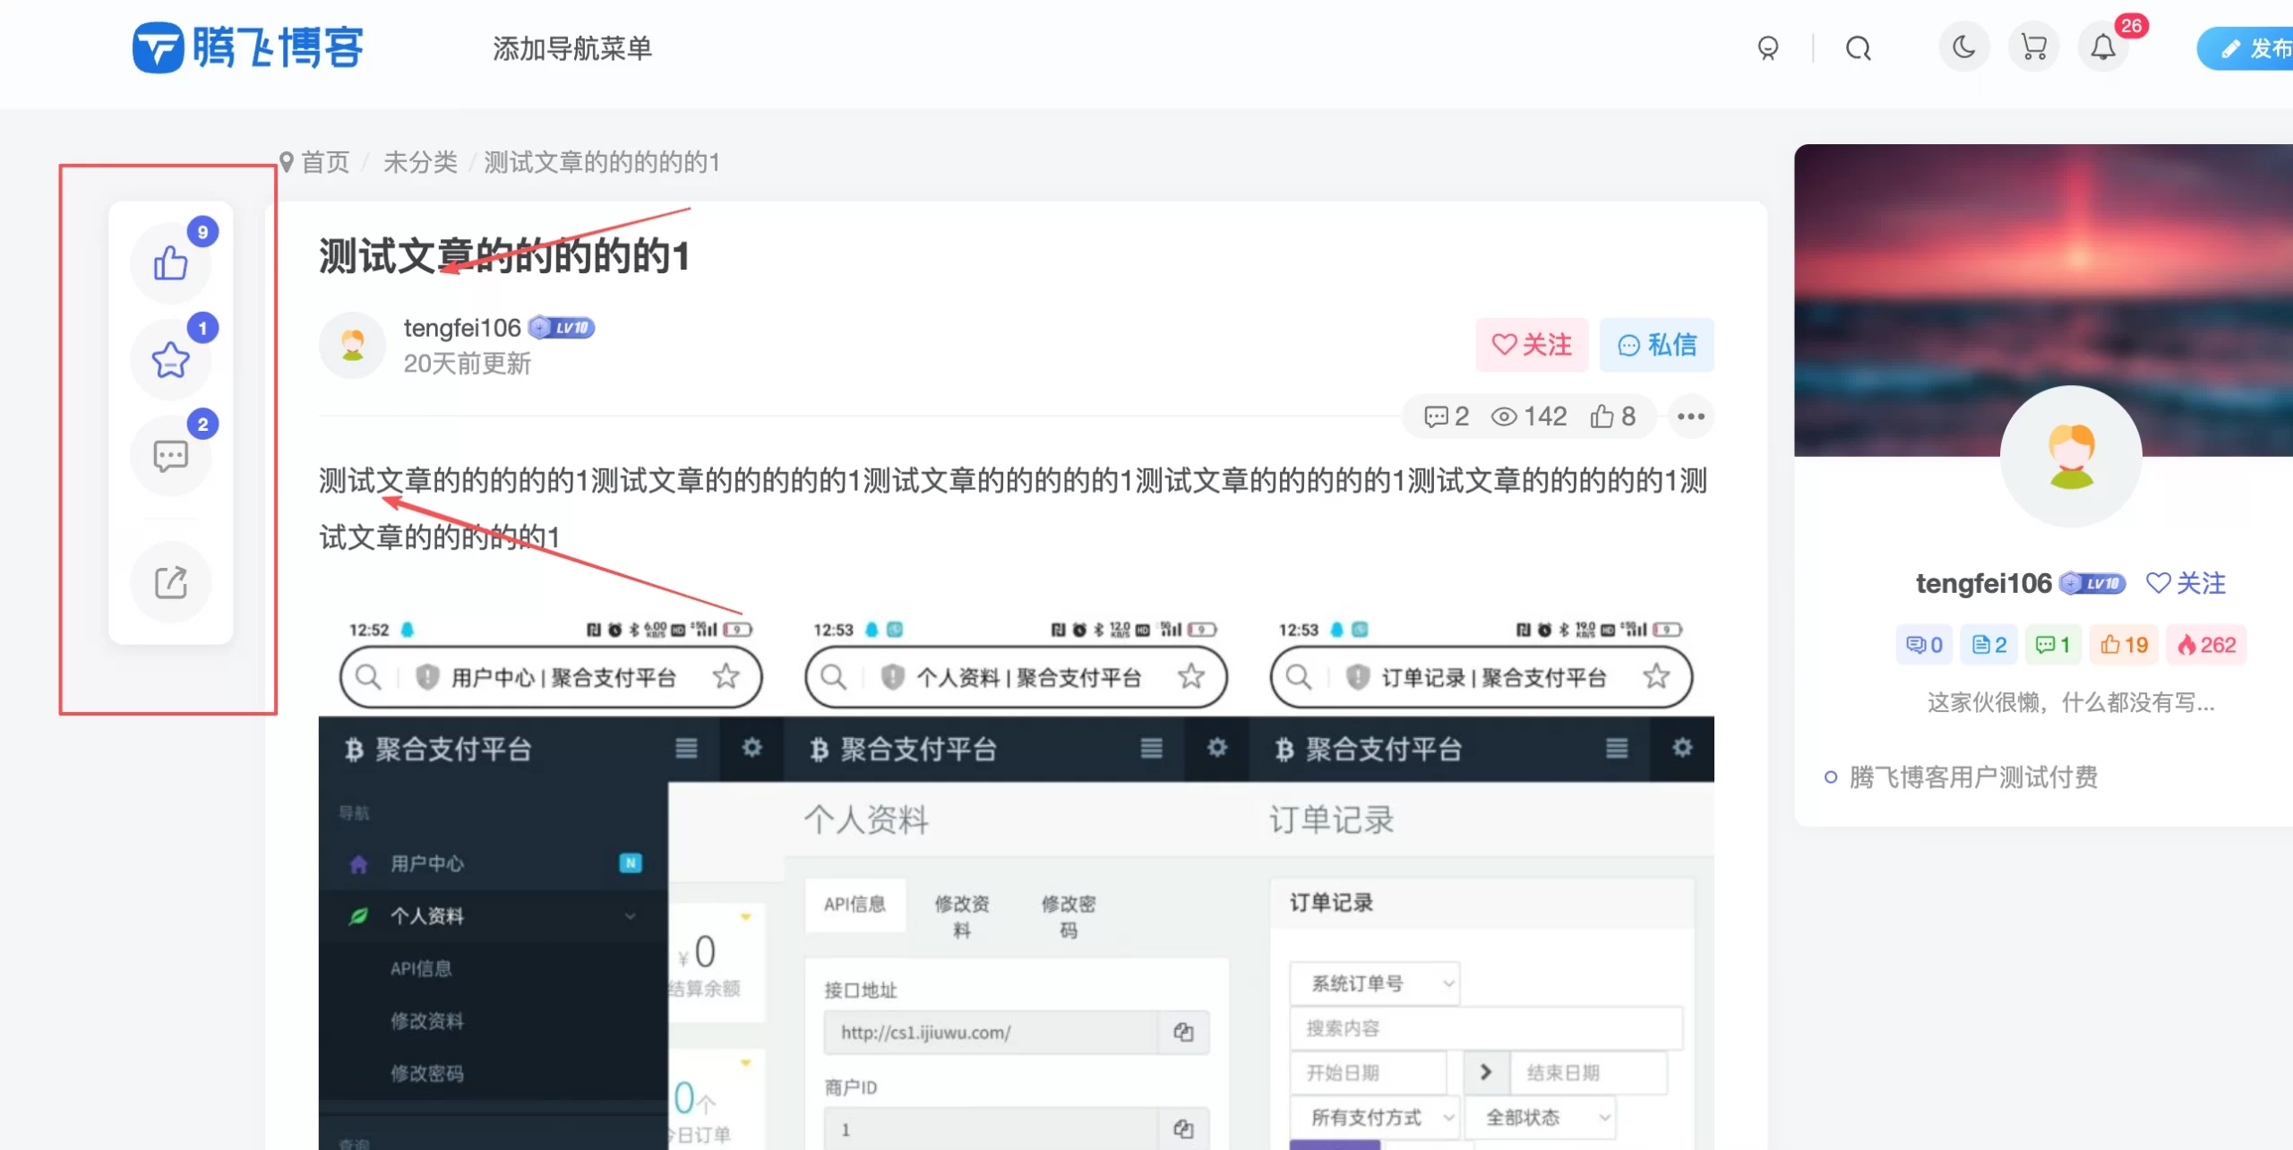Share the article via the share icon
This screenshot has height=1150, width=2293.
click(x=170, y=582)
